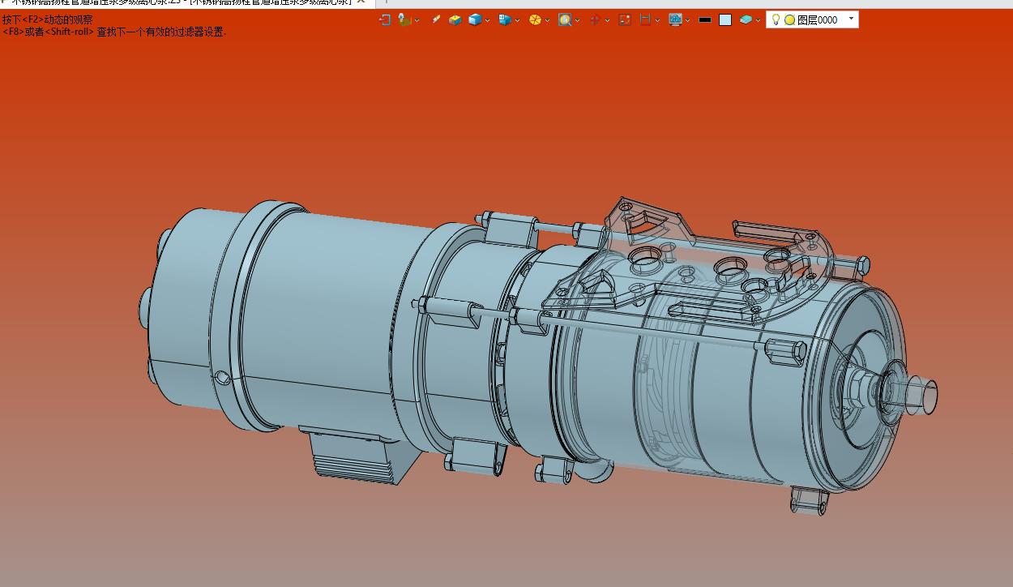Screen dimensions: 1013x587
Task: Click the blue view orientation cube icon
Action: [x=505, y=19]
